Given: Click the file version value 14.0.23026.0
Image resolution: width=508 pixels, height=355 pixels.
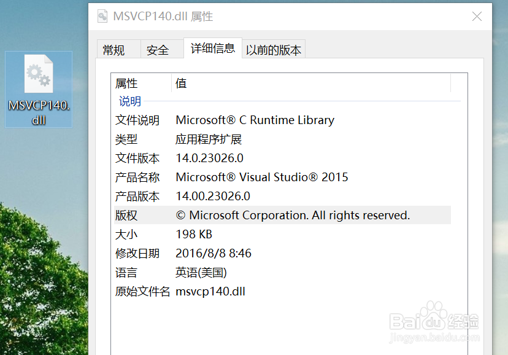Looking at the screenshot, I should click(210, 158).
